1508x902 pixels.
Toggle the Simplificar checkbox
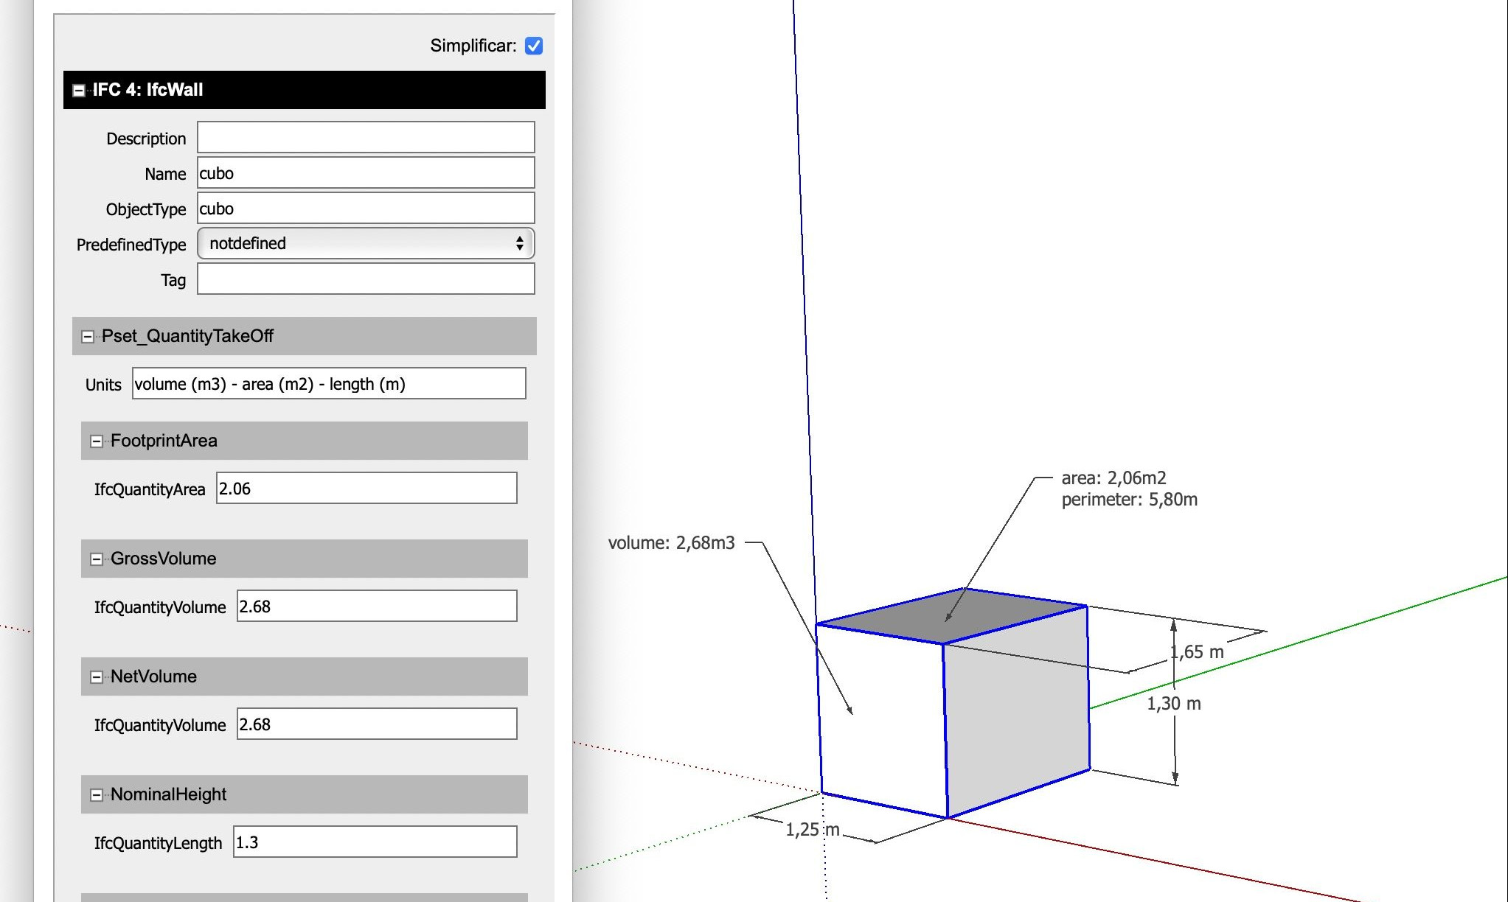(x=534, y=46)
